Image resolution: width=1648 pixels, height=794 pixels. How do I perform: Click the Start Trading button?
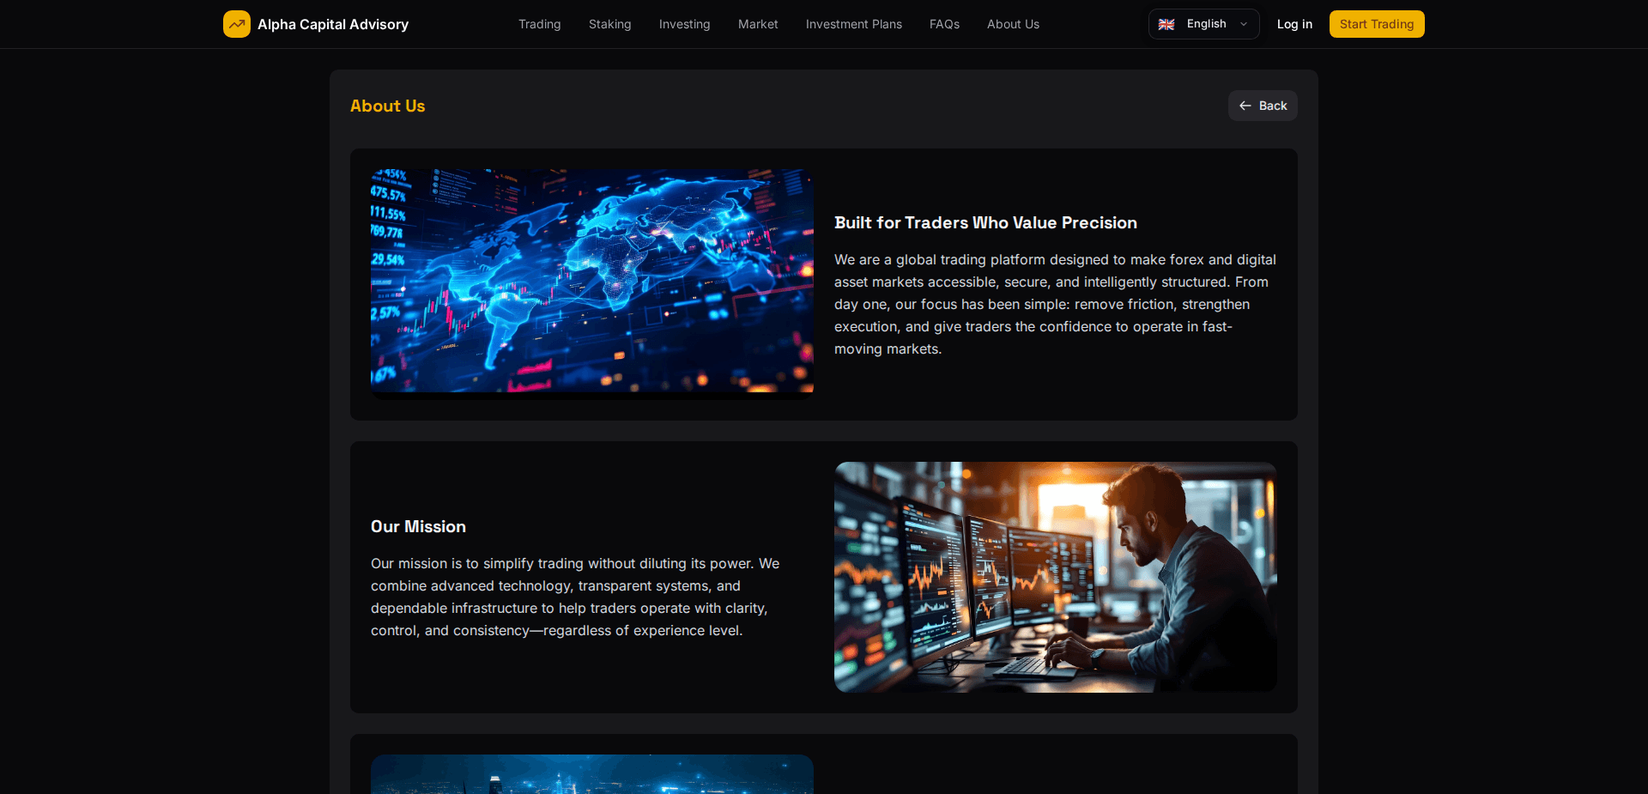pyautogui.click(x=1376, y=24)
